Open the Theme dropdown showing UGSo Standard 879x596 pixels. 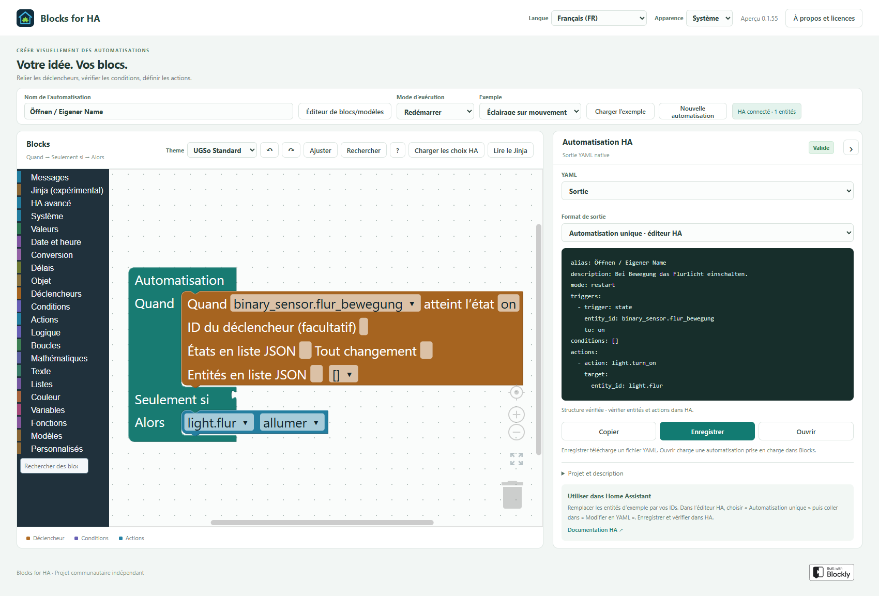222,150
